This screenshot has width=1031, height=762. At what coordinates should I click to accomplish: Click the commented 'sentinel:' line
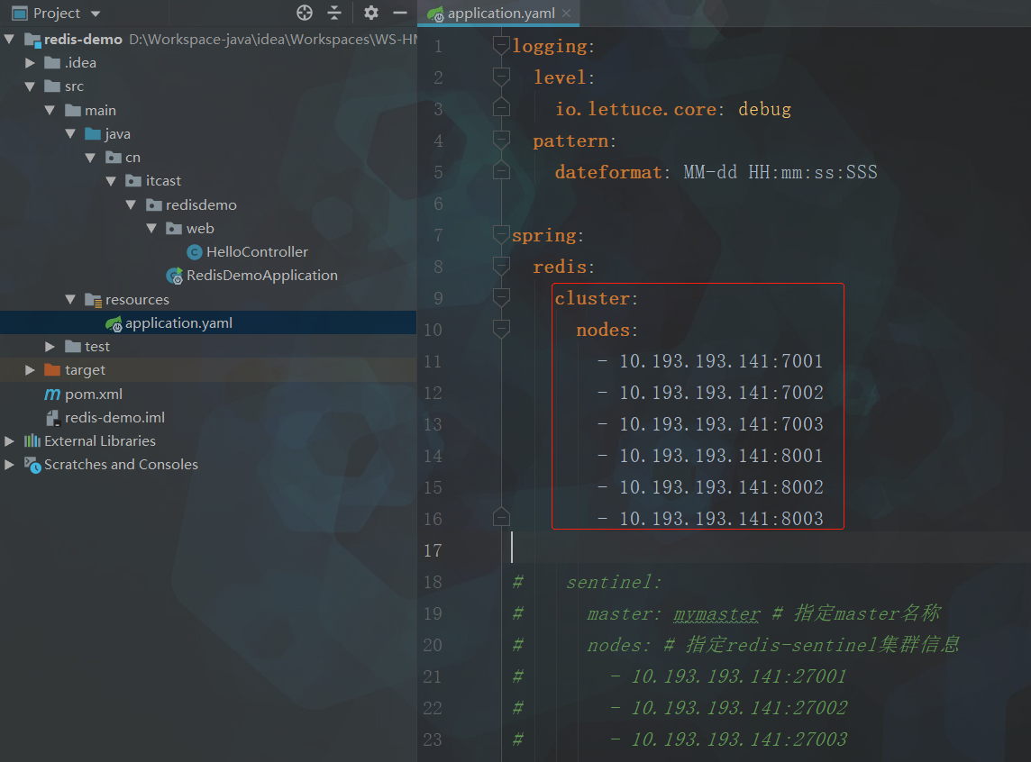pyautogui.click(x=614, y=582)
